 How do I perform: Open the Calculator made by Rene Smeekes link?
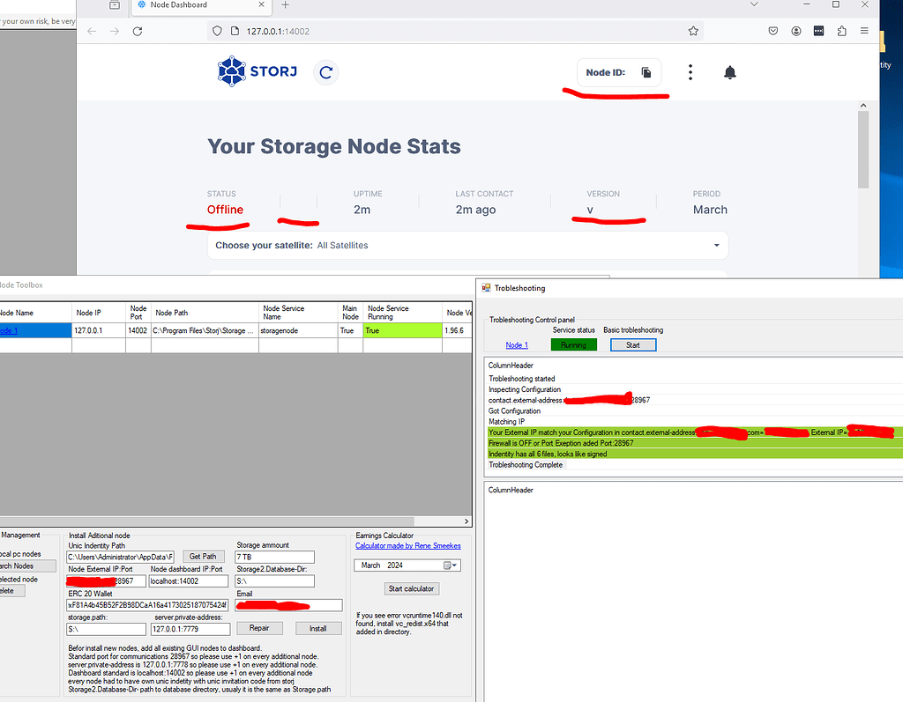407,546
